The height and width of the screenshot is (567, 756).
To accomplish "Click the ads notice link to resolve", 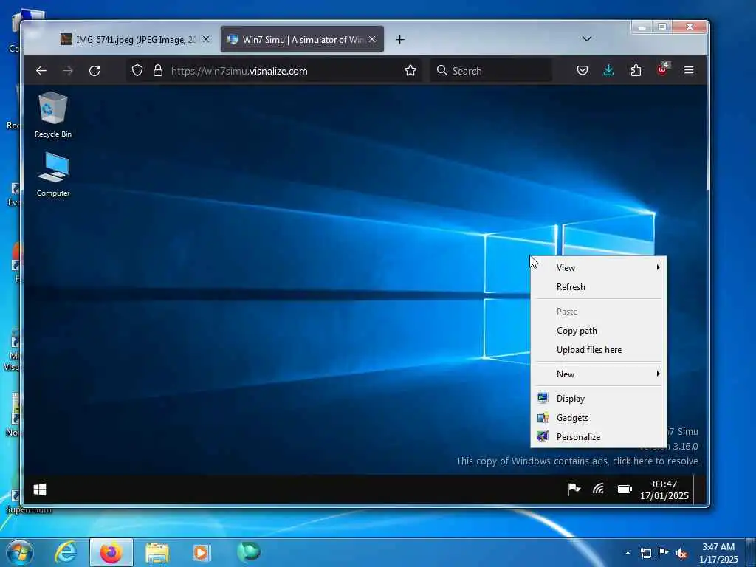I will coord(577,461).
